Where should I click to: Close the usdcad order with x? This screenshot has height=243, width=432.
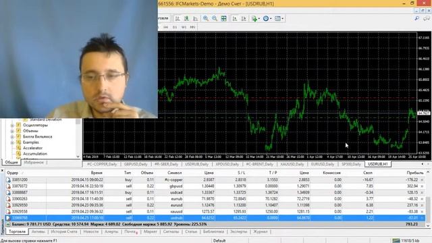(422, 192)
